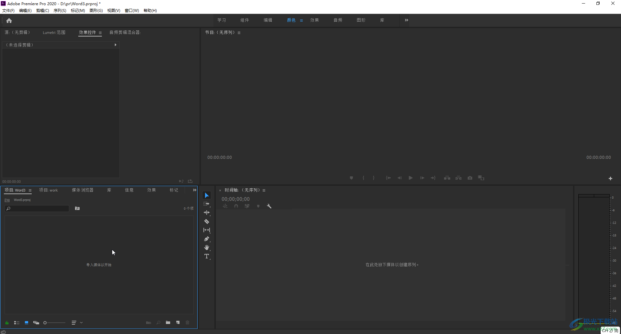The image size is (621, 334).
Task: Click the Lift button
Action: coord(447,178)
